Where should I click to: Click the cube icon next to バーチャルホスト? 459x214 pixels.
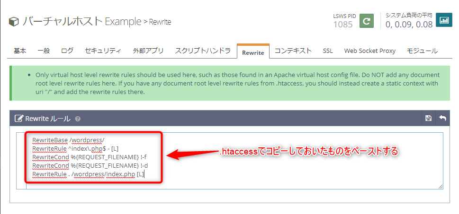point(14,22)
